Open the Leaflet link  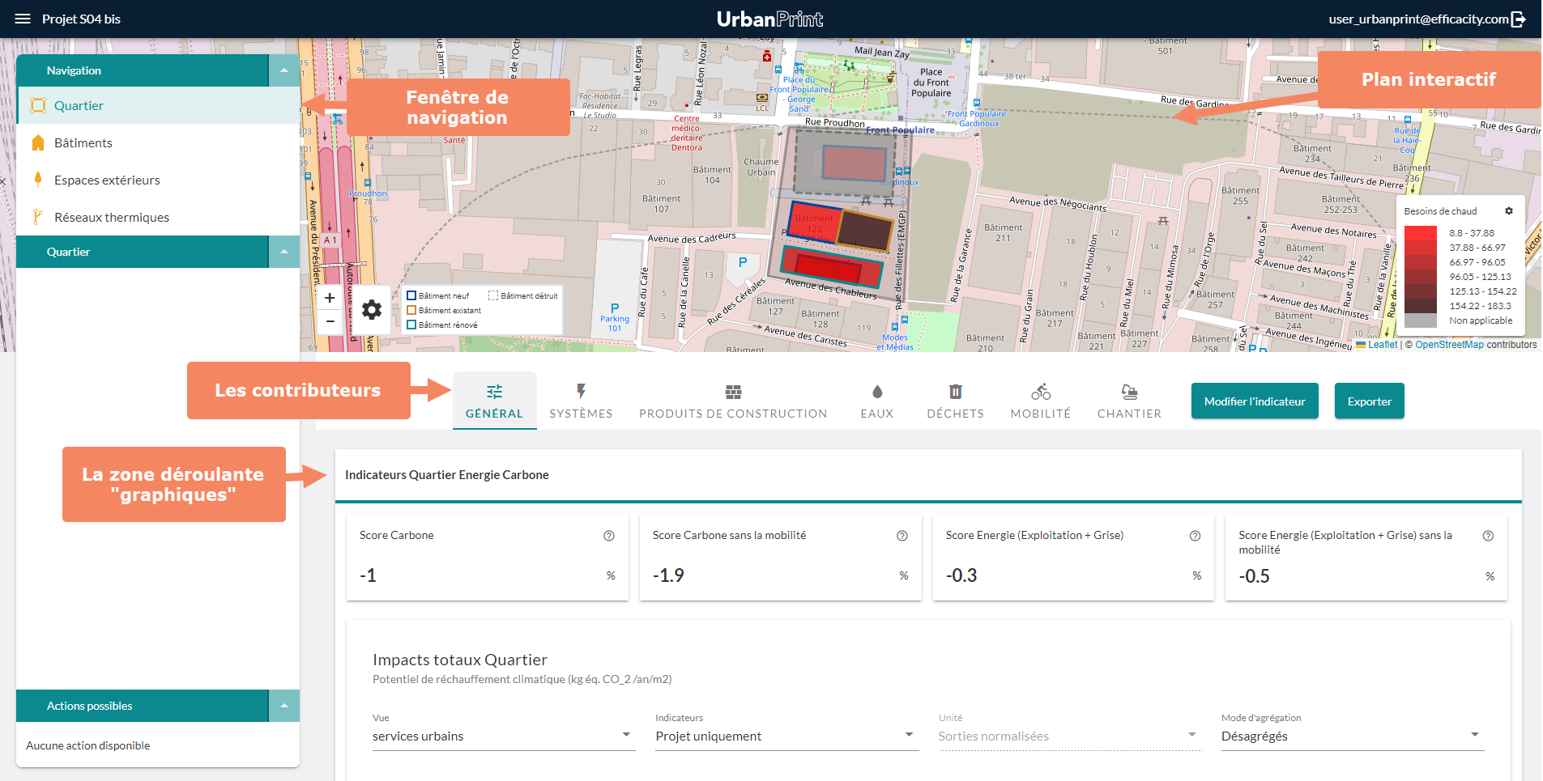[1383, 345]
